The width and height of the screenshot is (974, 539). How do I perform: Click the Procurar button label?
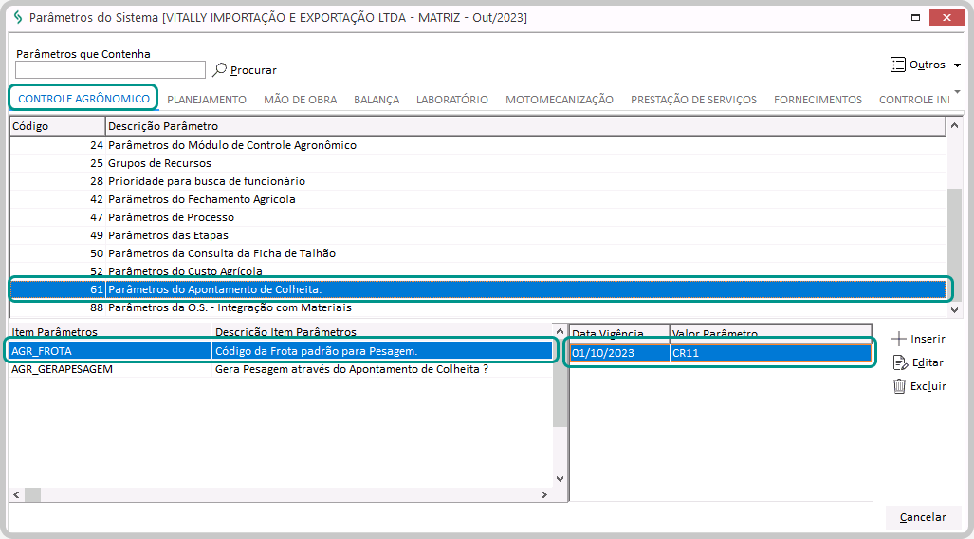click(x=253, y=70)
